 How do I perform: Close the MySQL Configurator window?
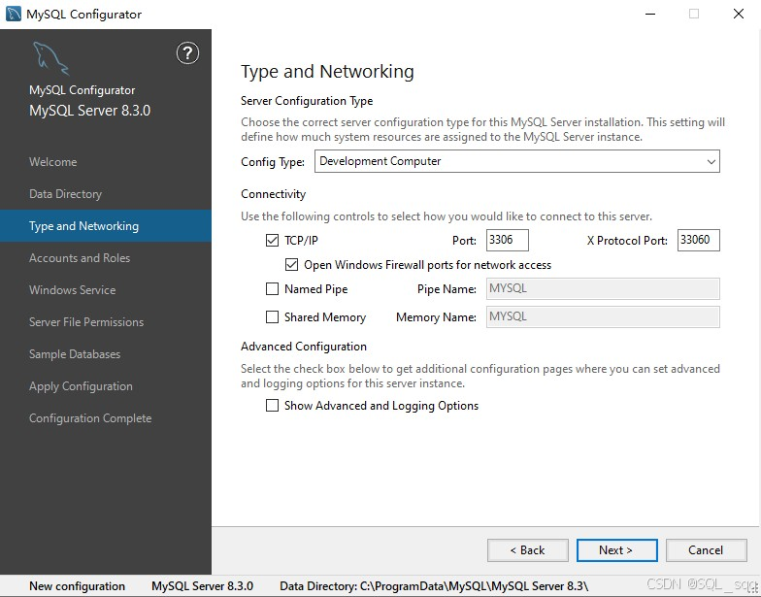(738, 14)
